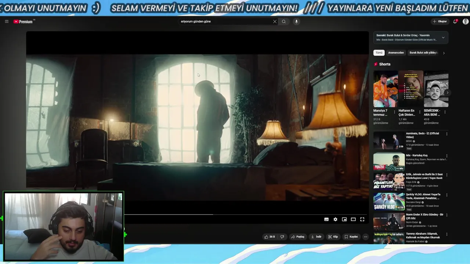Share the video via Paylaş
Image resolution: width=470 pixels, height=264 pixels.
[x=298, y=237]
